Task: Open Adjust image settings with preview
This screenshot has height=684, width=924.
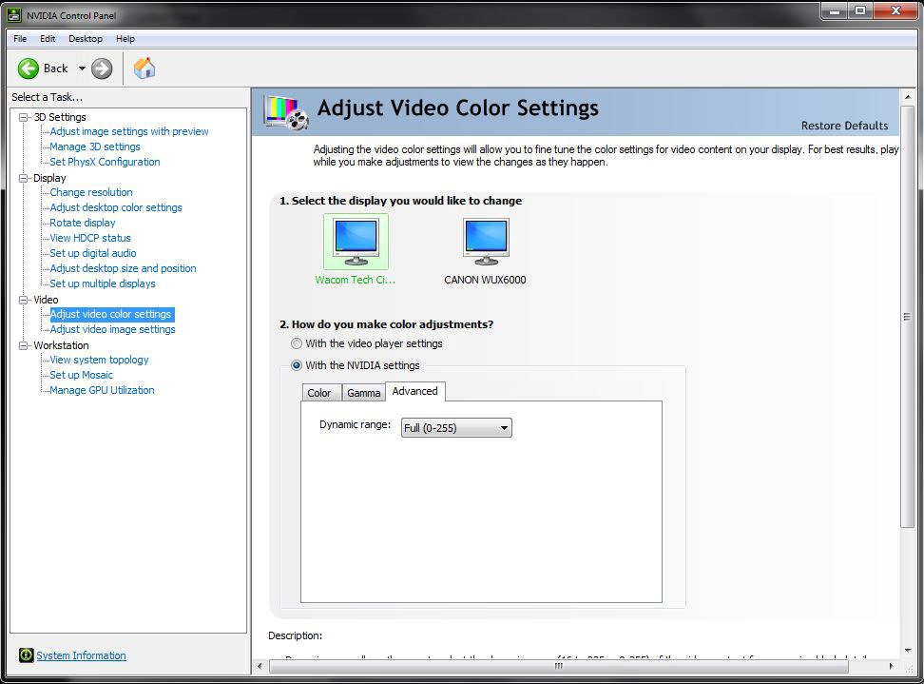Action: click(x=129, y=131)
